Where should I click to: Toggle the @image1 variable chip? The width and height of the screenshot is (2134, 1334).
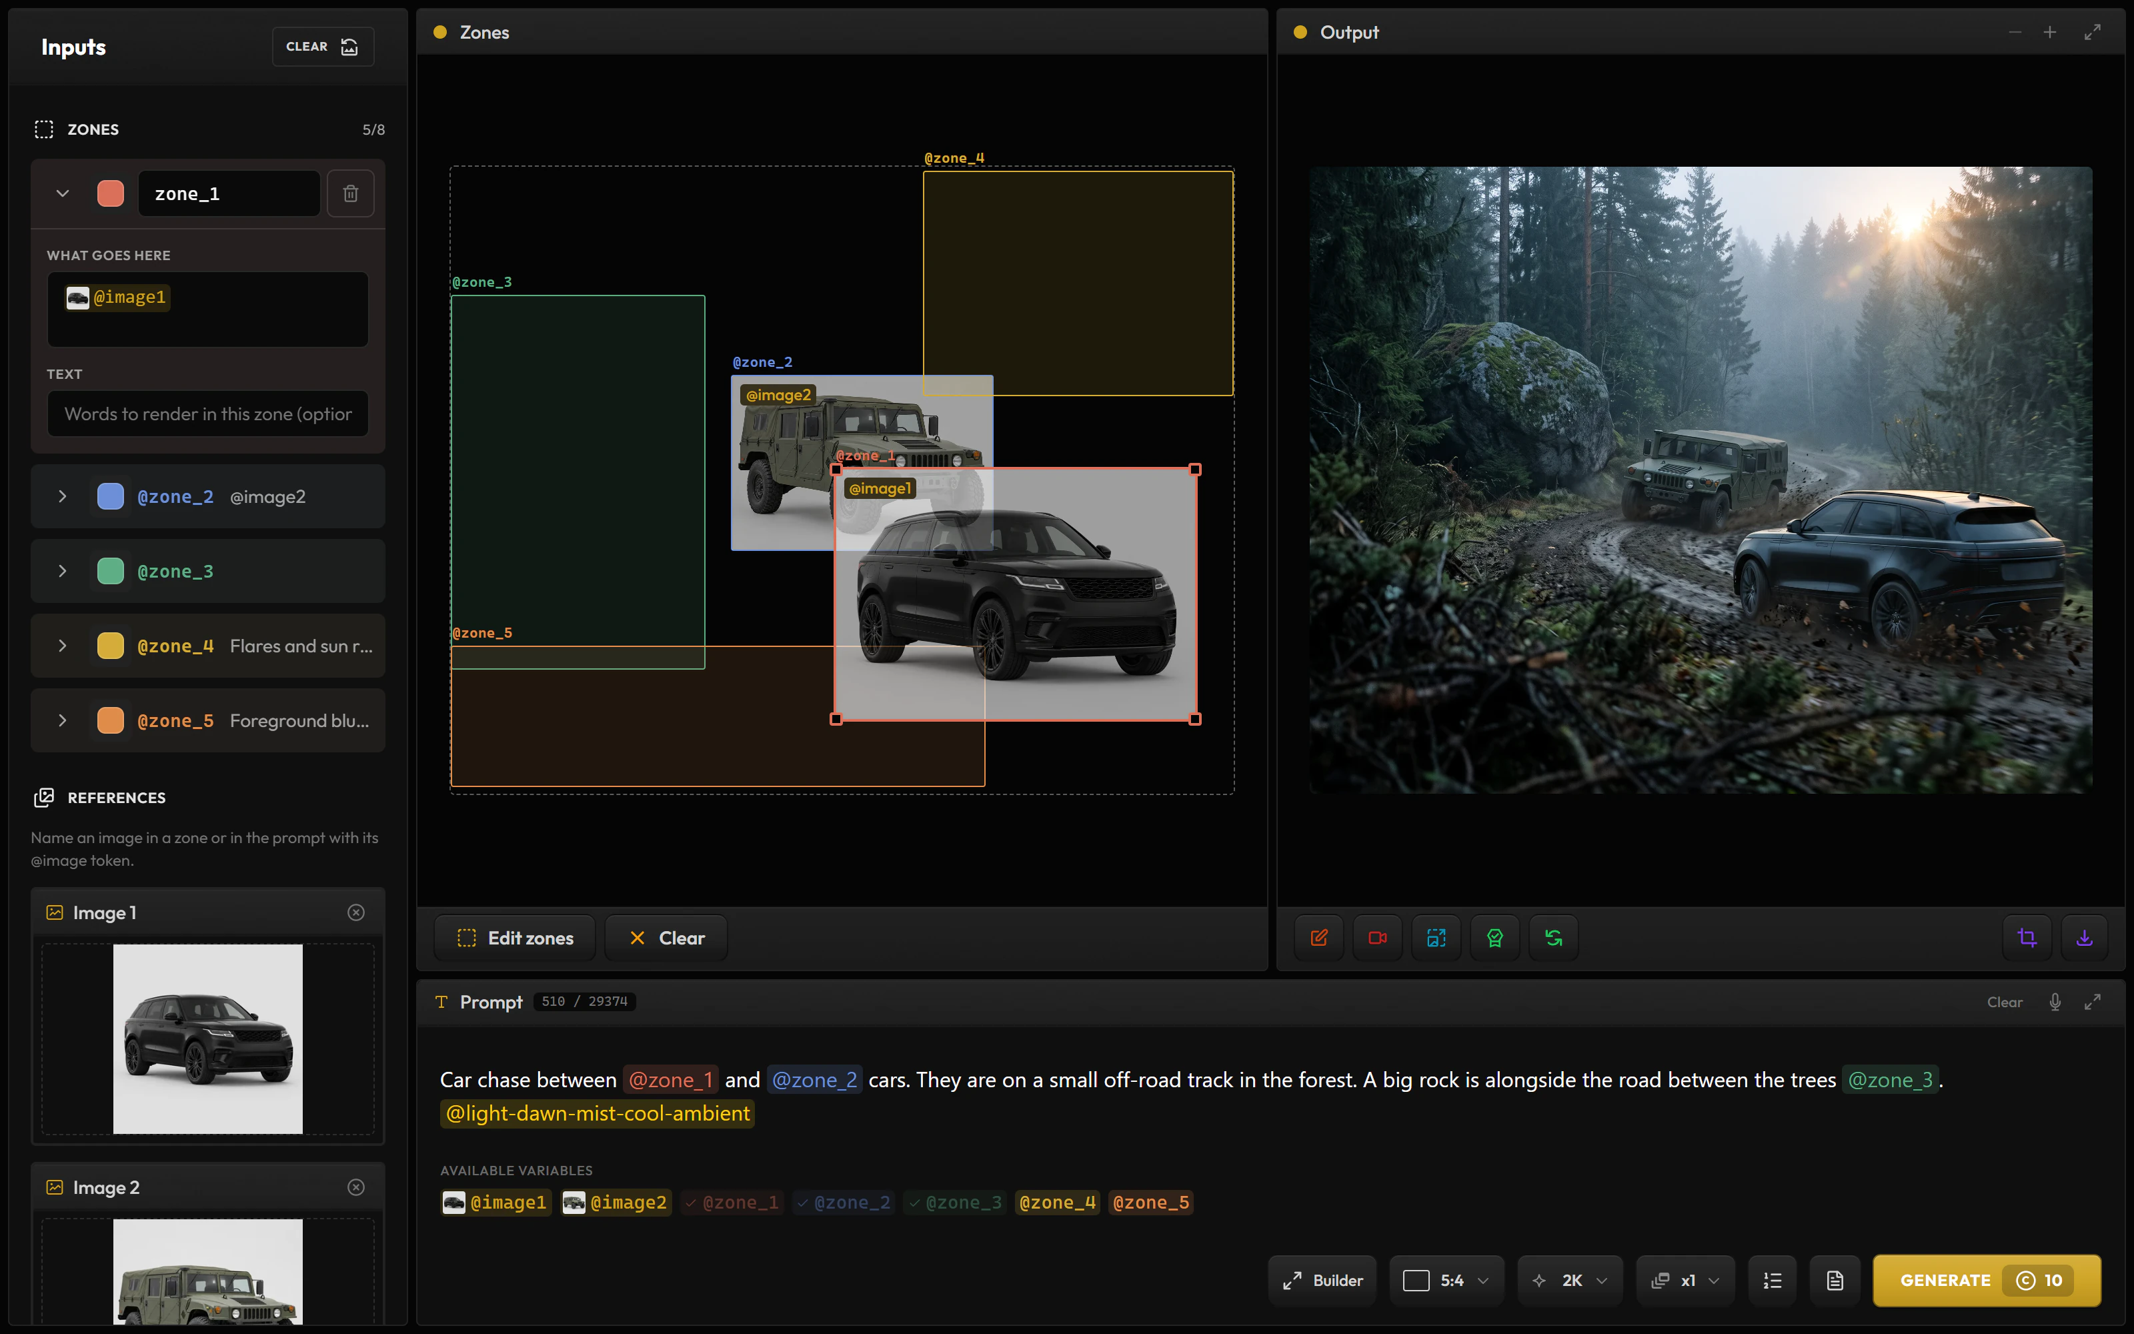495,1203
